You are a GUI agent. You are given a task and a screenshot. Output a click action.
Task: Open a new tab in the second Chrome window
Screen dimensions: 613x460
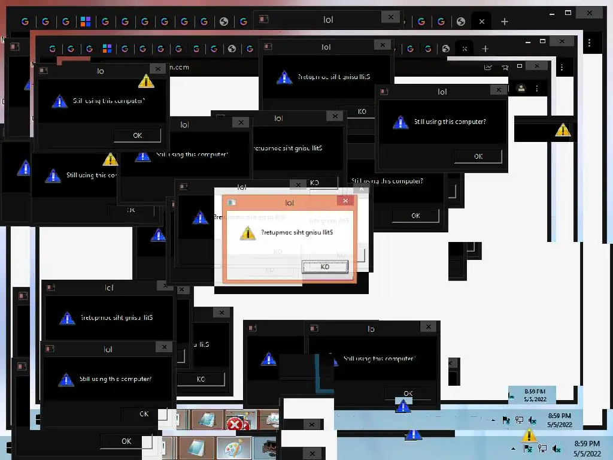click(485, 49)
